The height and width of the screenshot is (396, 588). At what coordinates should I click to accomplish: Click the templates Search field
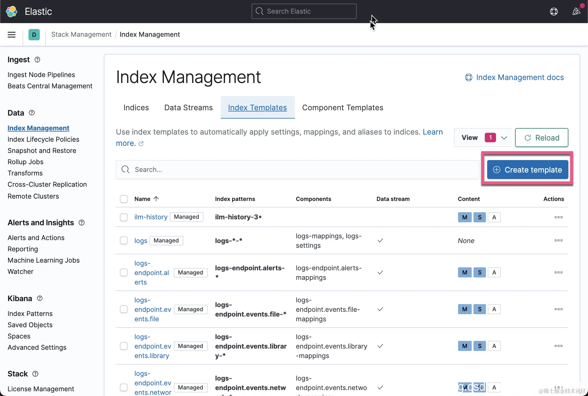[297, 170]
